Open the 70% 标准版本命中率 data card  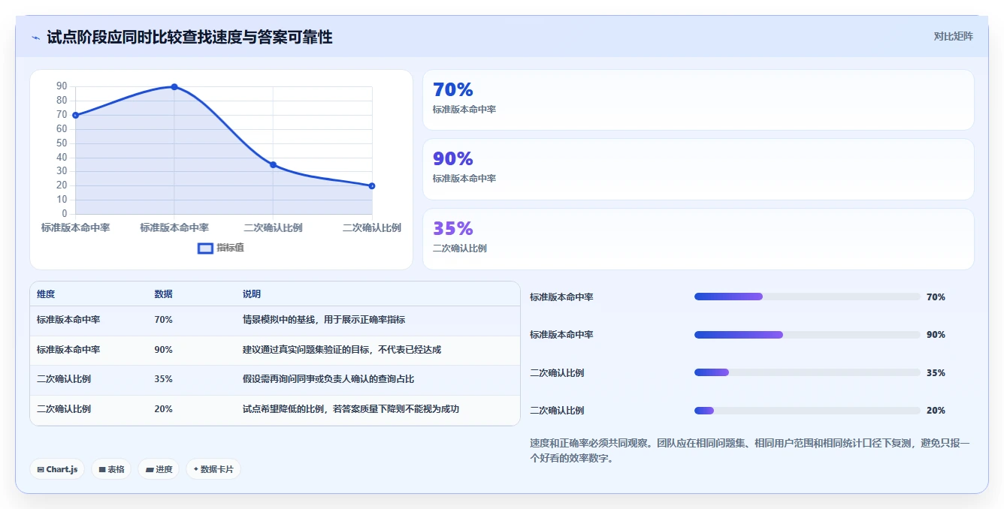(698, 100)
